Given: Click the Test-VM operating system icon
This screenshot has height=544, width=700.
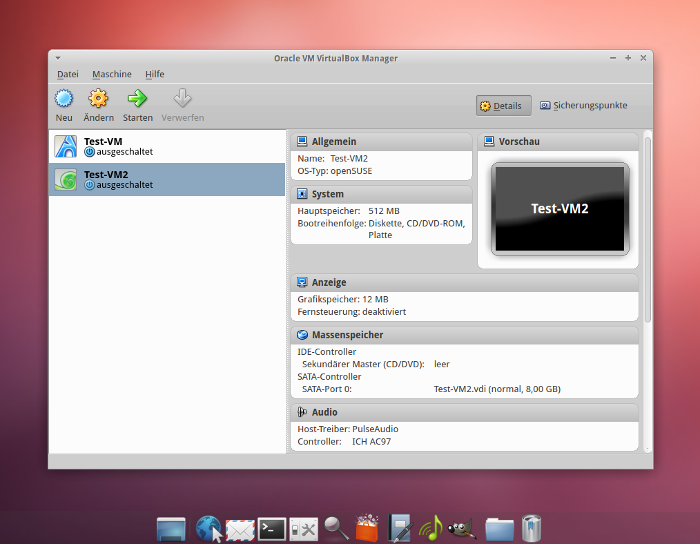Looking at the screenshot, I should (66, 146).
